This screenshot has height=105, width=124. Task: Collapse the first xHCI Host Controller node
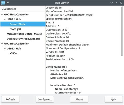(x=2, y=14)
